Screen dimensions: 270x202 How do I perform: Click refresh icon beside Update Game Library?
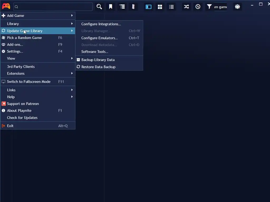click(3, 31)
